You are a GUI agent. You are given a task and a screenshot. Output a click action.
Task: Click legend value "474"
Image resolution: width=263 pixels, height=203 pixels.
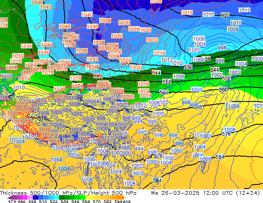(12, 201)
